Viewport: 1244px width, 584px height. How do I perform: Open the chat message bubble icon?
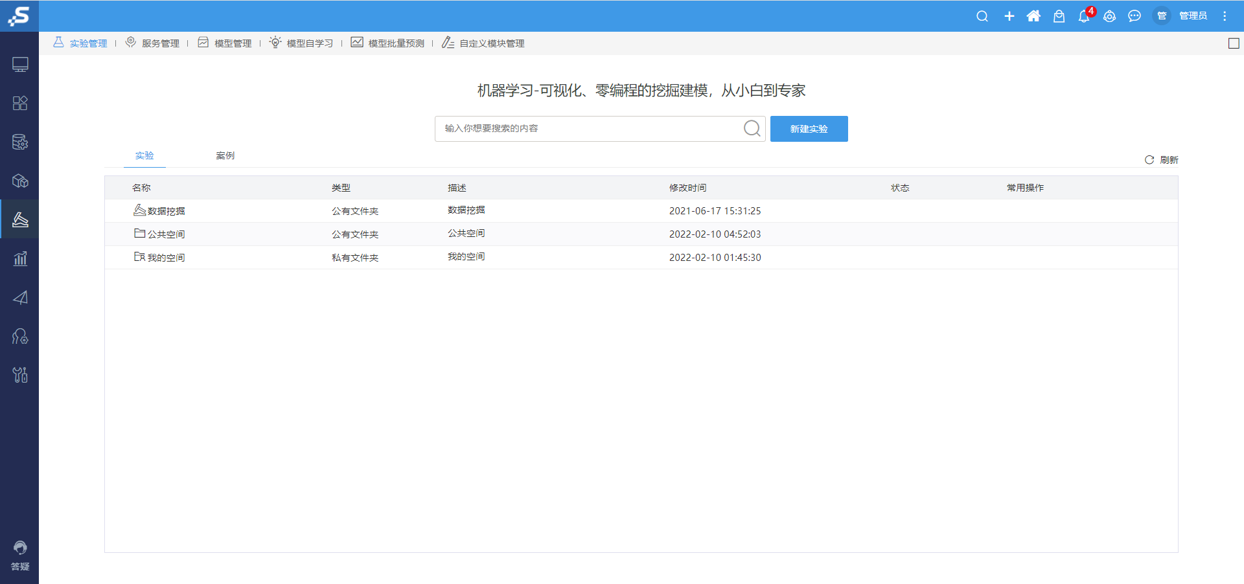point(1135,16)
